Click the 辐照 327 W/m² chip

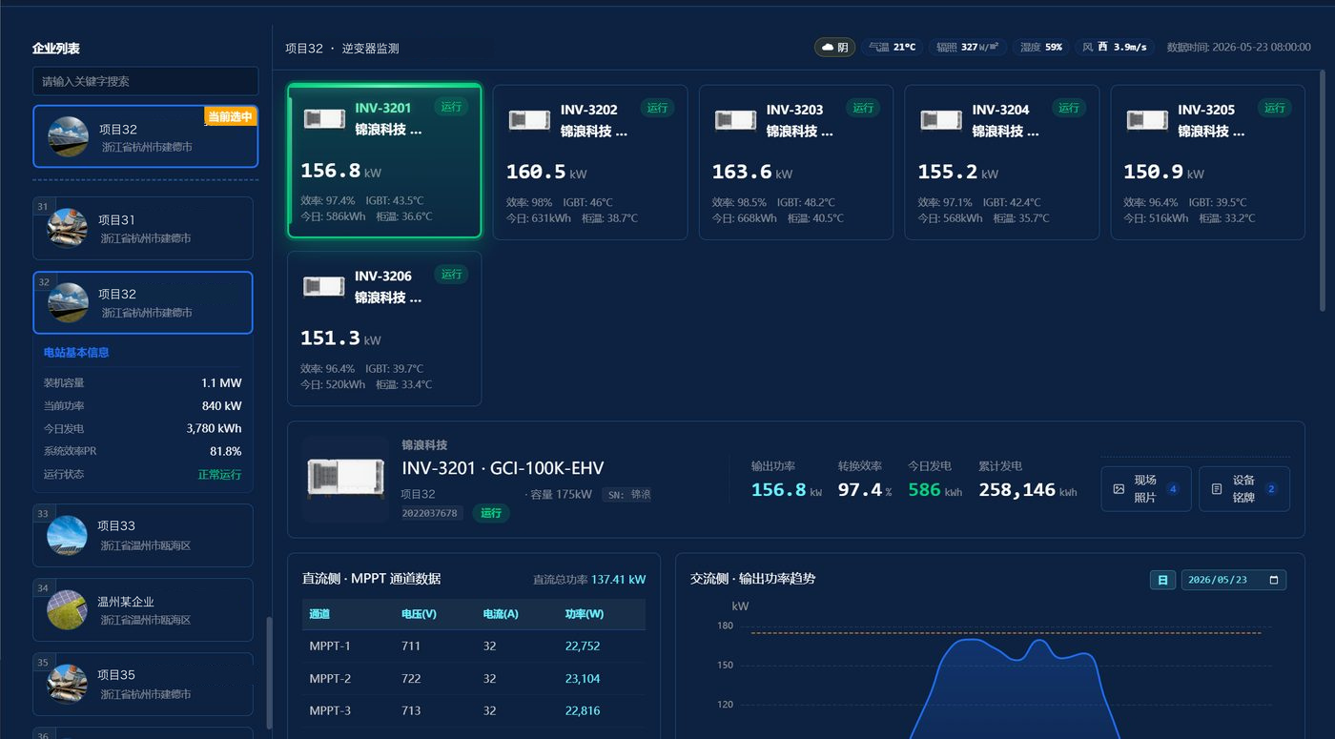click(967, 47)
